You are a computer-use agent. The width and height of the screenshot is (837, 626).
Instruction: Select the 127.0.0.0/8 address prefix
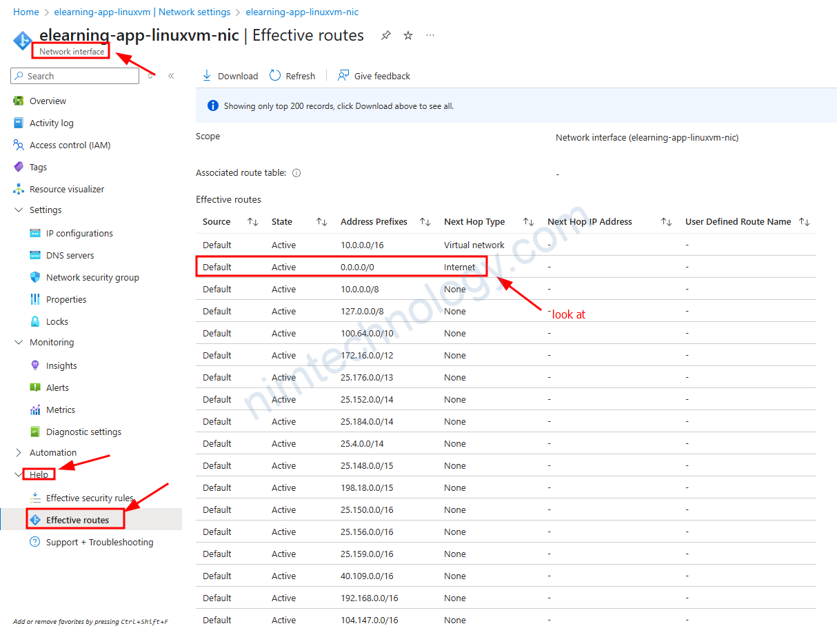pyautogui.click(x=362, y=311)
